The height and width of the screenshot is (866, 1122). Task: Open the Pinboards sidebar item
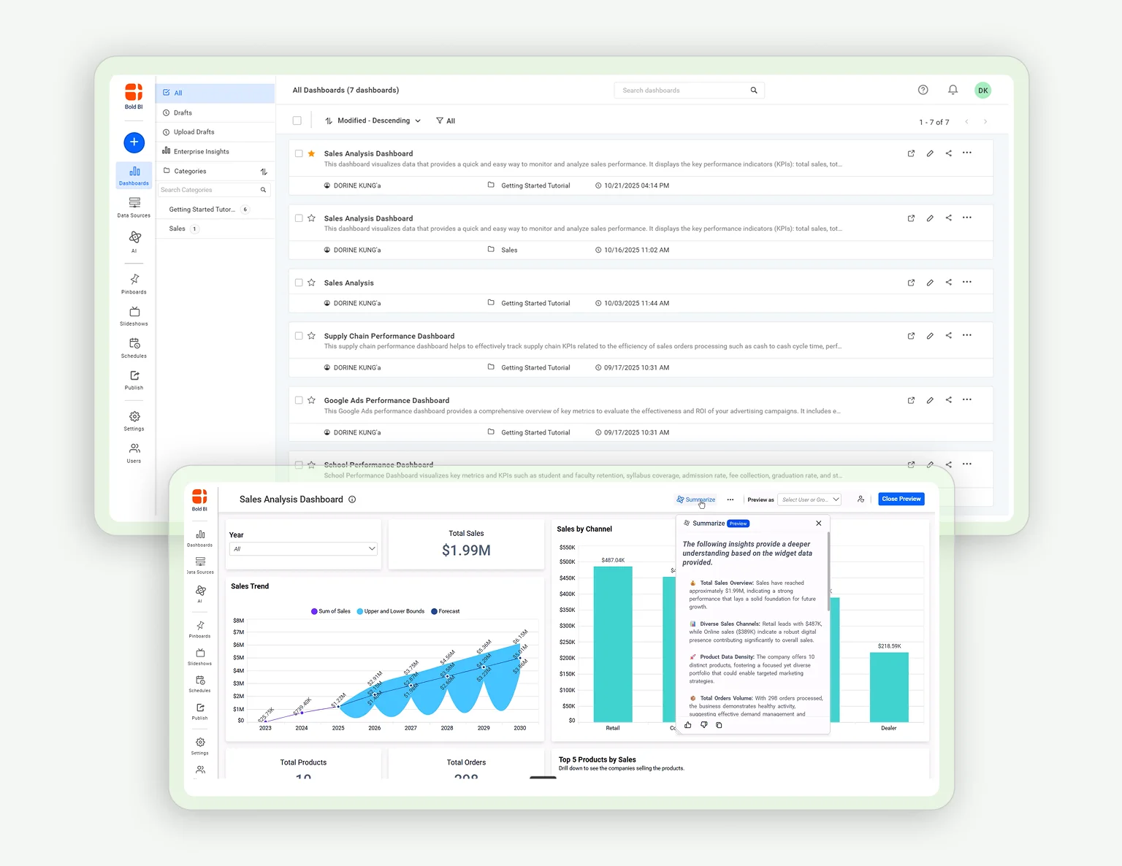click(134, 284)
